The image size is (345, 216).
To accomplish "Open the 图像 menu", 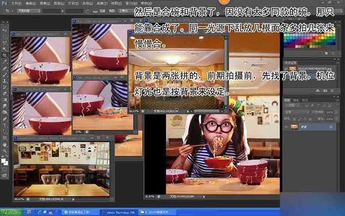I will pos(45,3).
